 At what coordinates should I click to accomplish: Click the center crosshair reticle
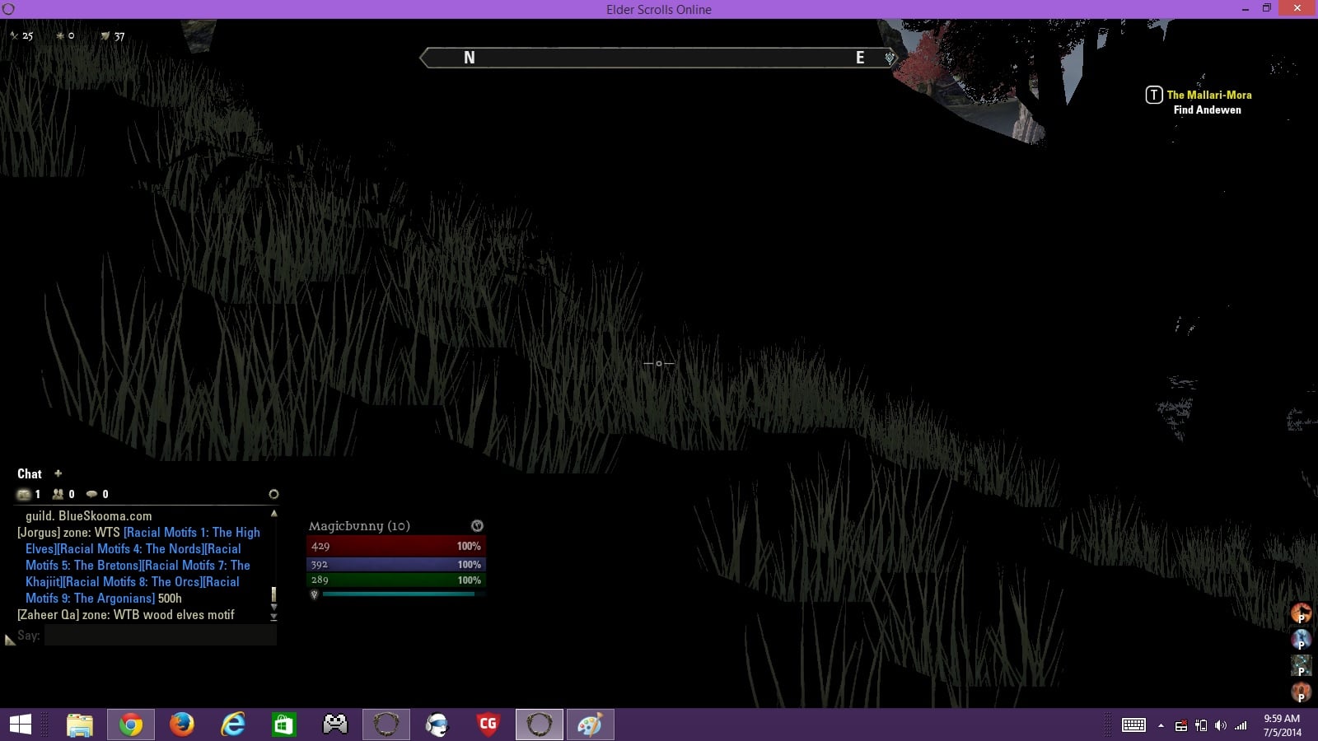tap(659, 363)
